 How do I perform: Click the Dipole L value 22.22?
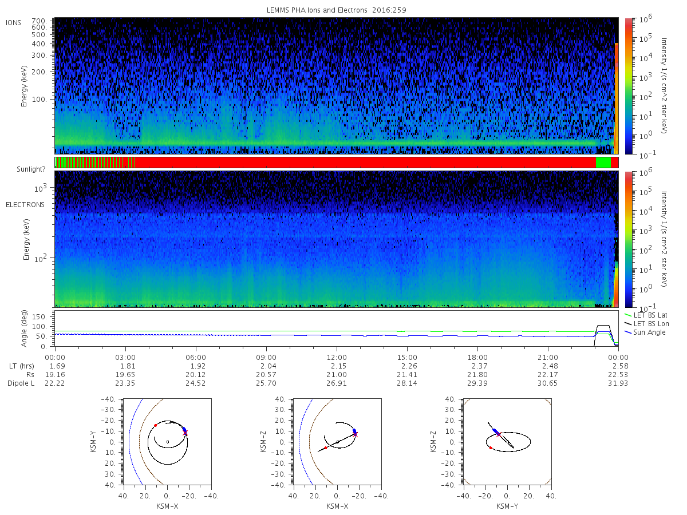click(55, 383)
